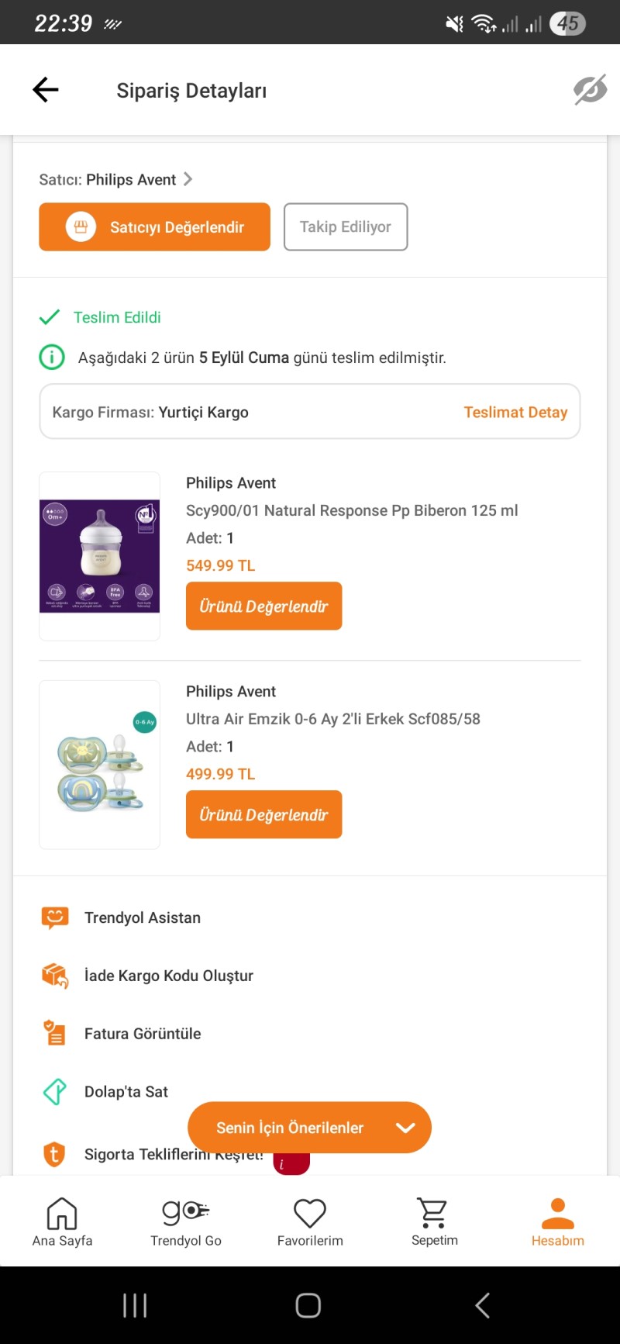Open the Trendyol Asistan chat icon
Image resolution: width=620 pixels, height=1344 pixels.
coord(55,917)
